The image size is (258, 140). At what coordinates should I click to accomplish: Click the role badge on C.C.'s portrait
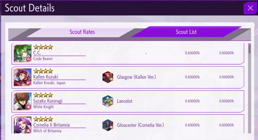click(x=28, y=59)
